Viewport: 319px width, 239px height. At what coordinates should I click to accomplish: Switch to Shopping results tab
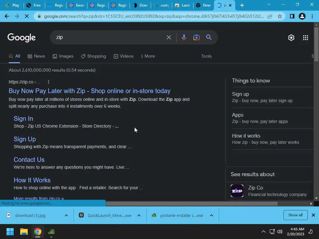click(x=93, y=56)
